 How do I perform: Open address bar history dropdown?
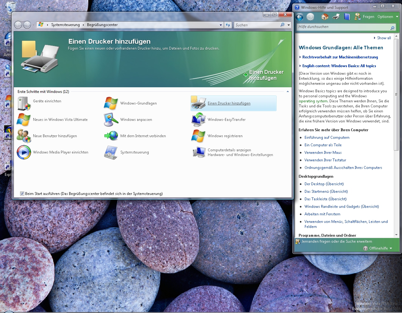pyautogui.click(x=221, y=25)
